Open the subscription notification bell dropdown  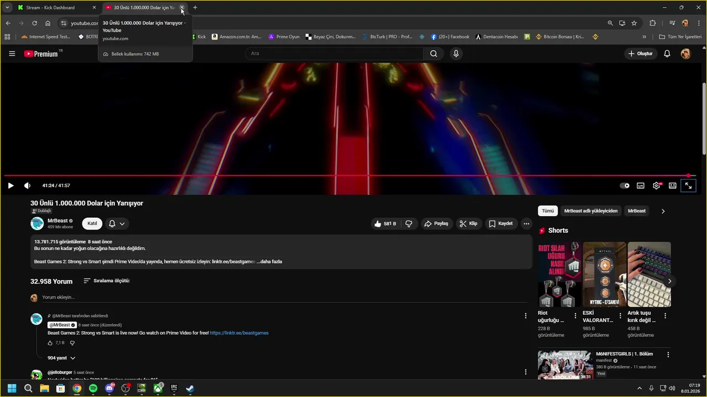[x=117, y=223]
